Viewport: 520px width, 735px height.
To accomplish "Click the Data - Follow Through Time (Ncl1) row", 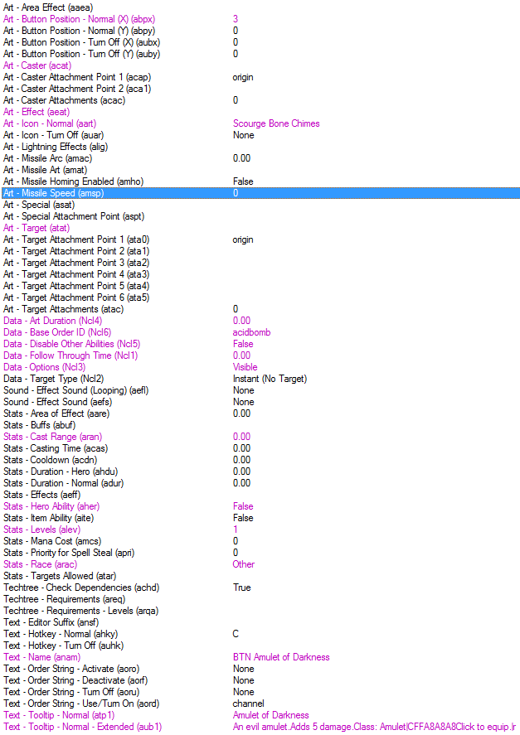I will click(260, 355).
